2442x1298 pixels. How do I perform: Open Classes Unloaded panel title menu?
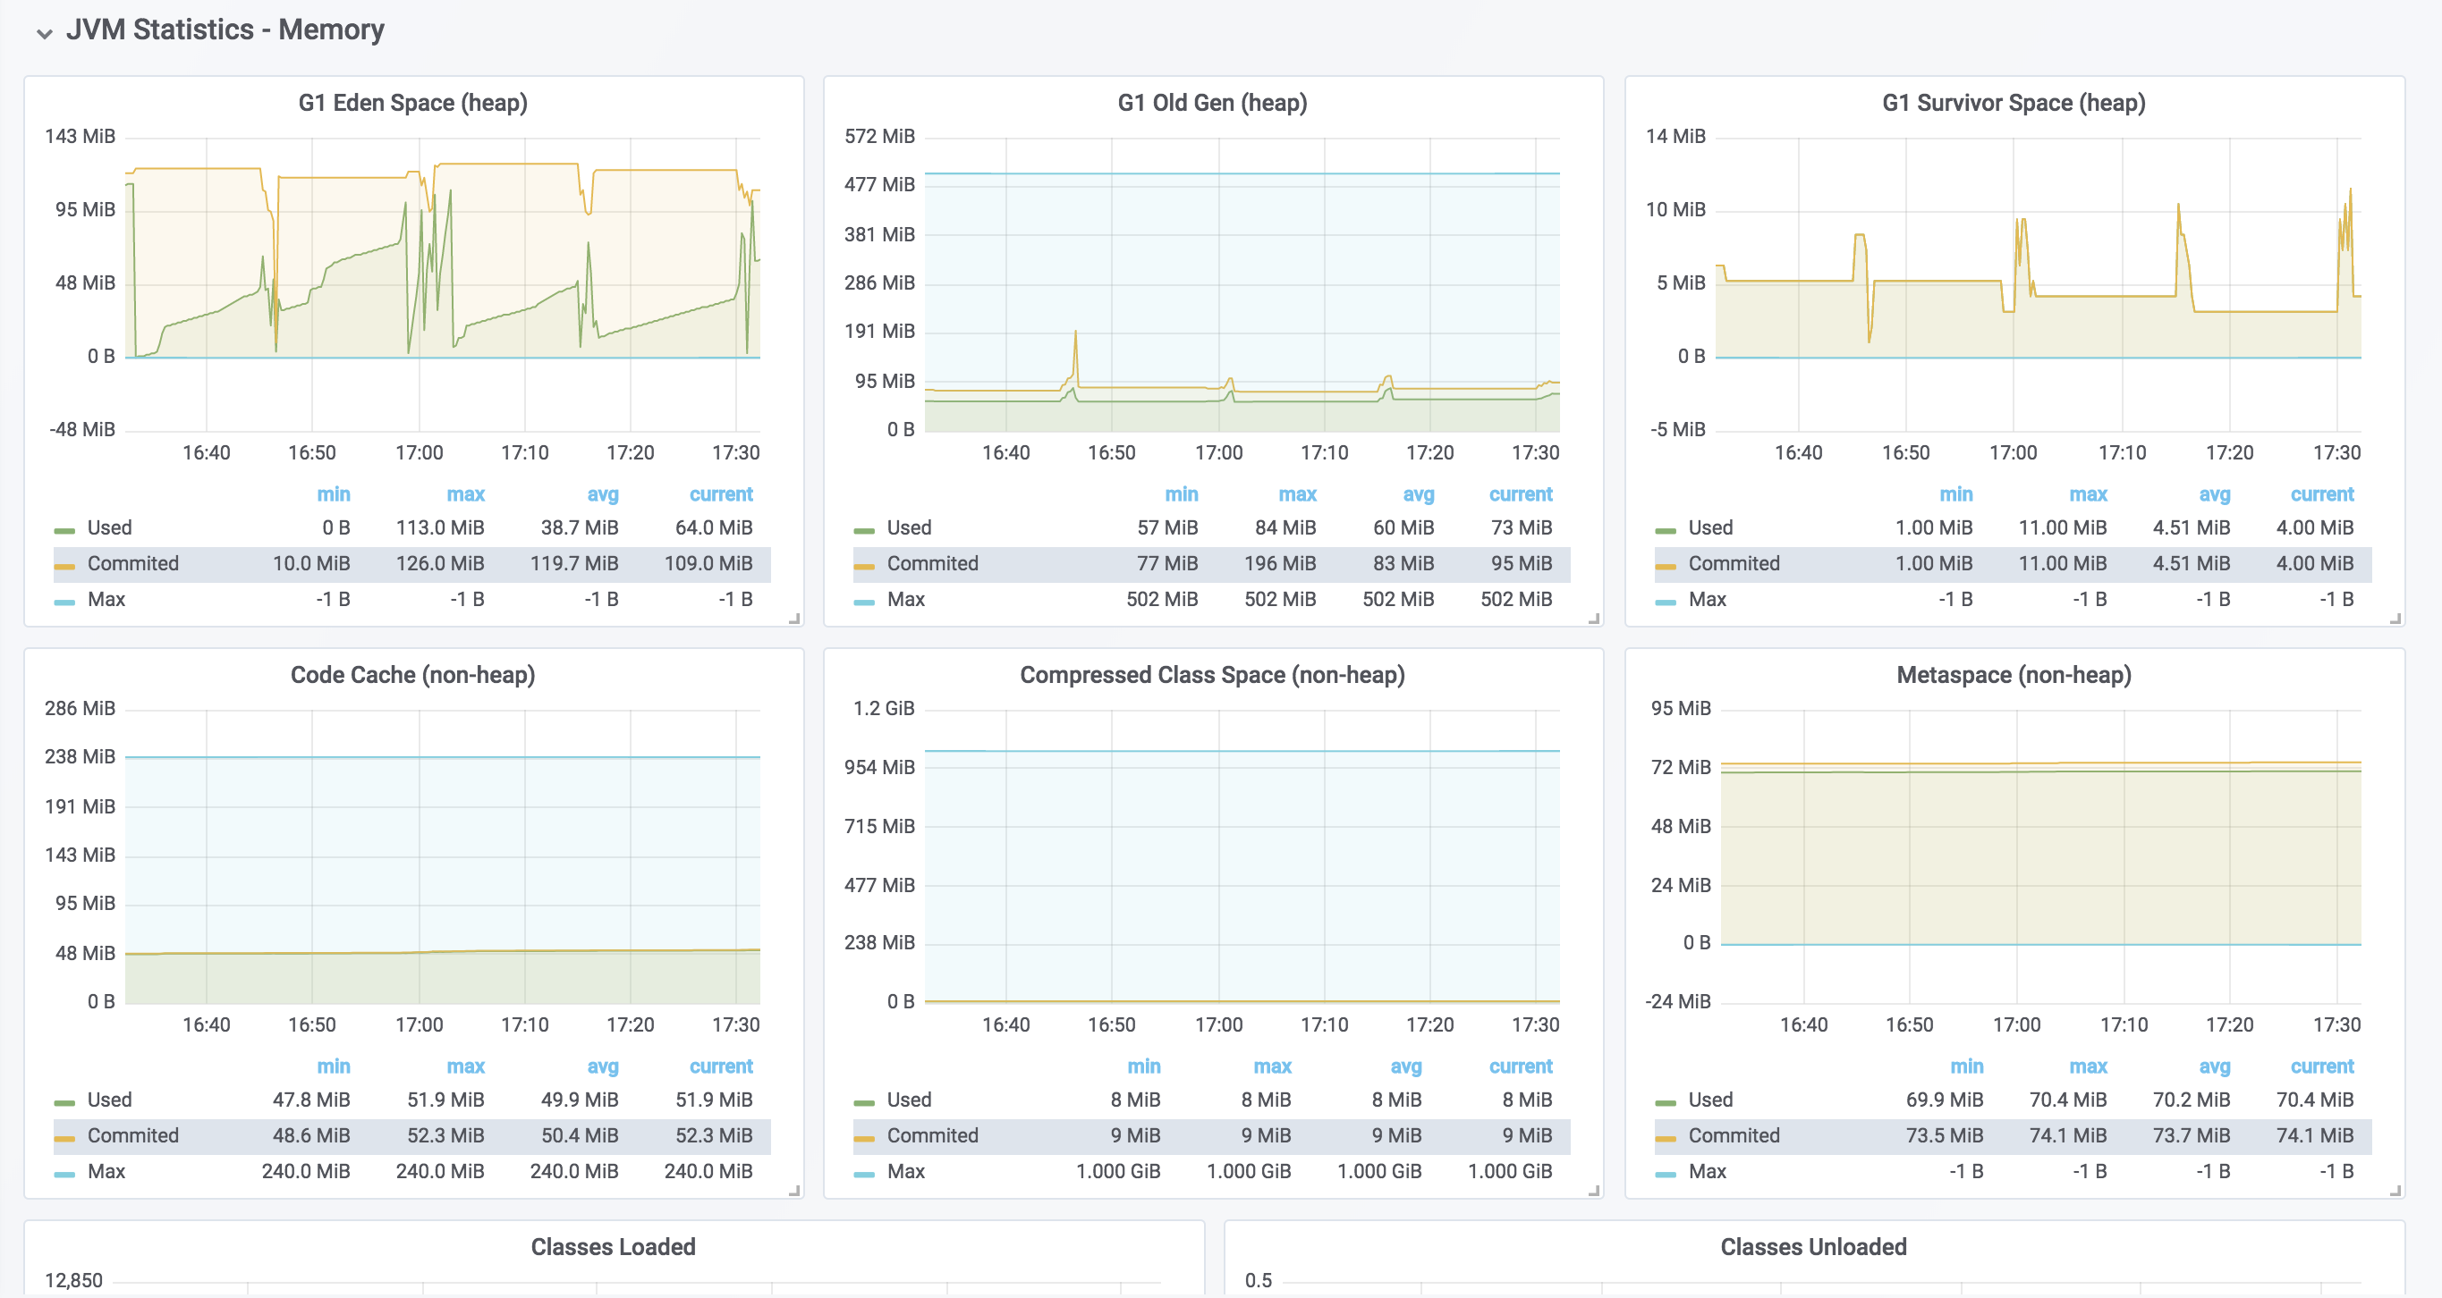(x=1812, y=1247)
